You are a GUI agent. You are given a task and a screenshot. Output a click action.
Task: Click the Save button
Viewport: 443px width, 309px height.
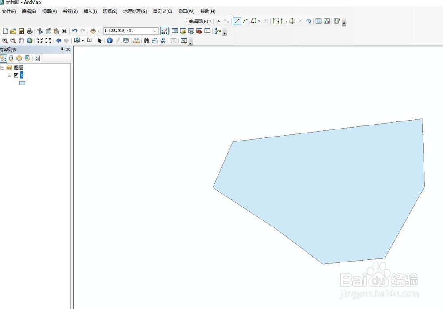pos(21,31)
